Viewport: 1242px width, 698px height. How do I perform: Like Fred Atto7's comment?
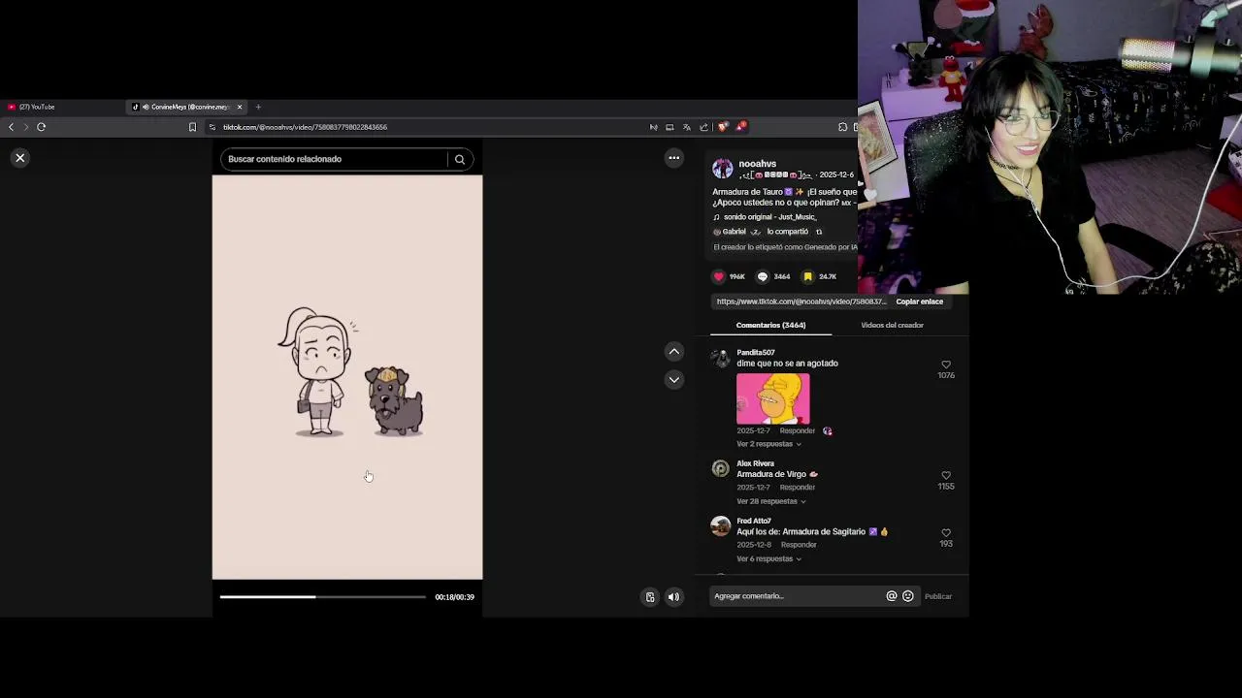[946, 533]
